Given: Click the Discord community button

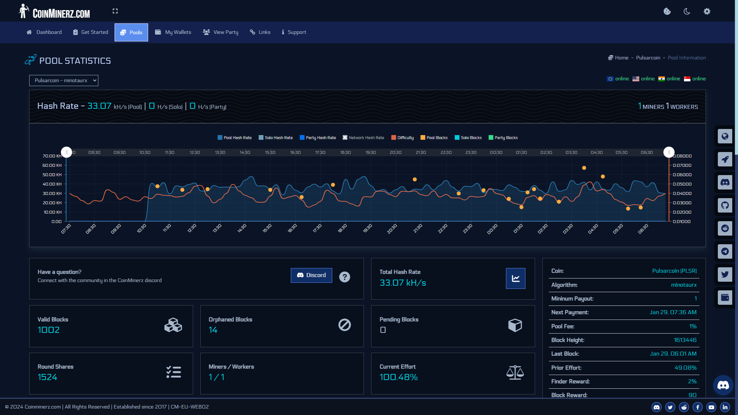Looking at the screenshot, I should click(x=311, y=275).
